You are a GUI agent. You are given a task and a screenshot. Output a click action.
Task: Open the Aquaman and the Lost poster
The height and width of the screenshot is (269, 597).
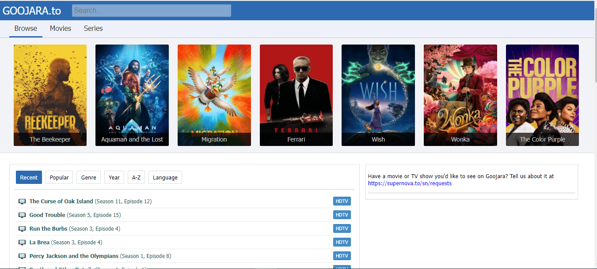[x=132, y=95]
